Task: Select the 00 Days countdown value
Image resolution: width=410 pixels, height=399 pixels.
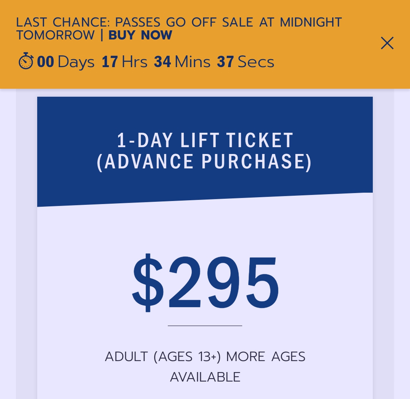Action: point(66,62)
